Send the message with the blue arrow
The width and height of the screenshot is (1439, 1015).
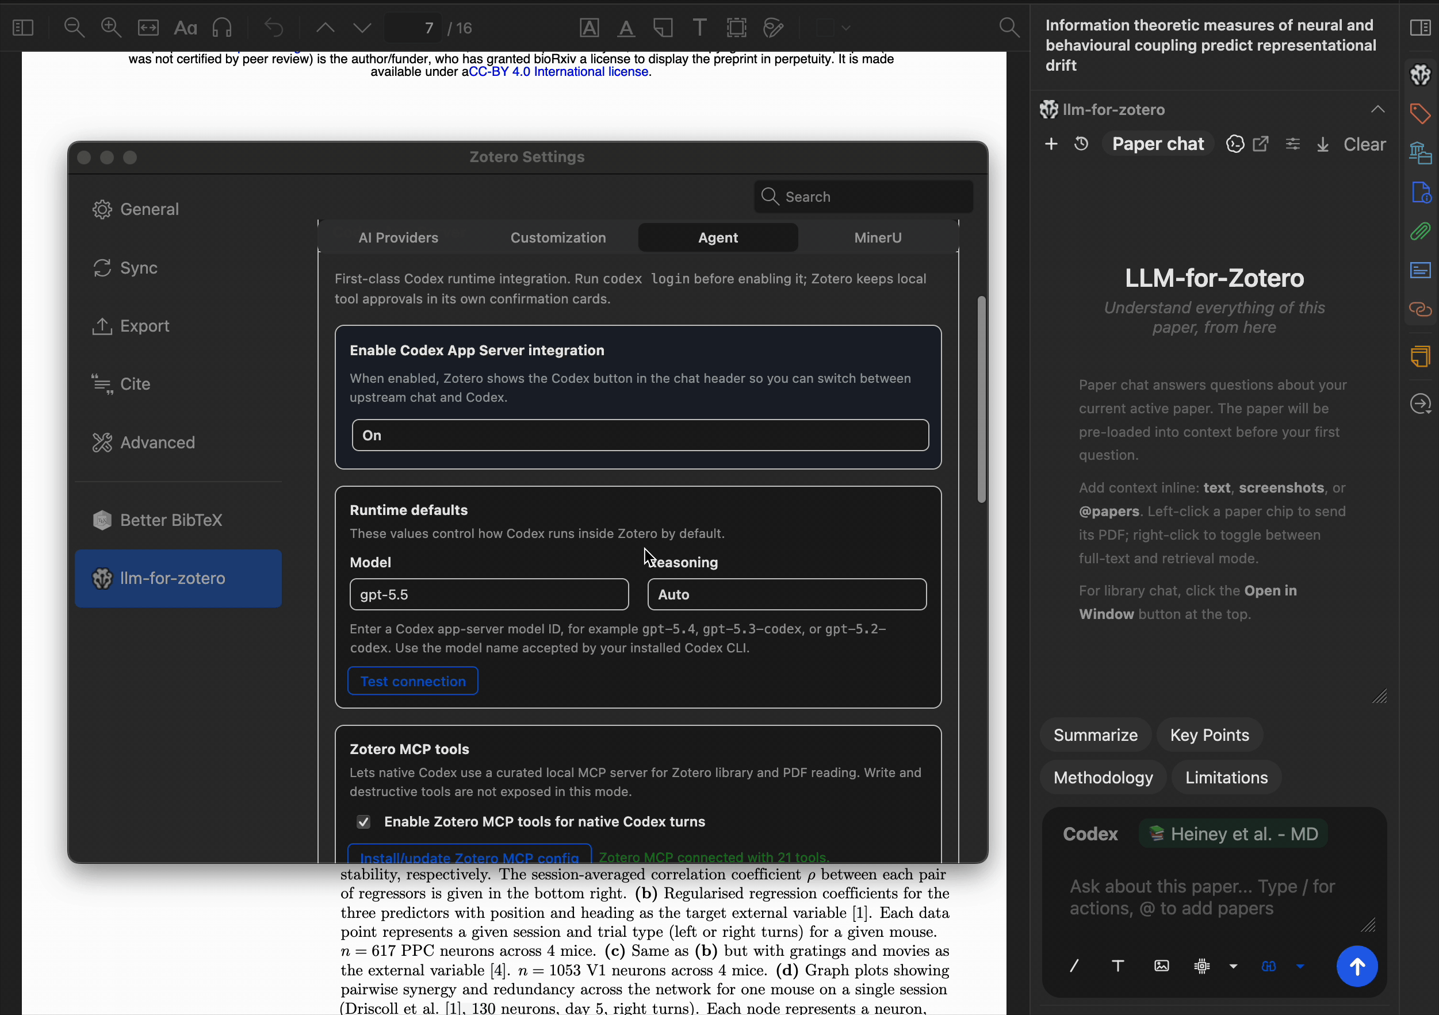(x=1357, y=966)
